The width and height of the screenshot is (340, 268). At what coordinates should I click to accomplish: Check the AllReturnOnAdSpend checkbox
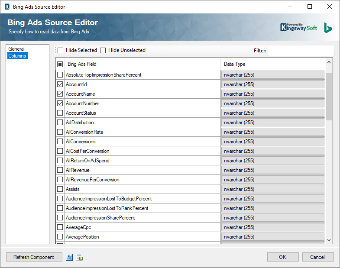60,161
